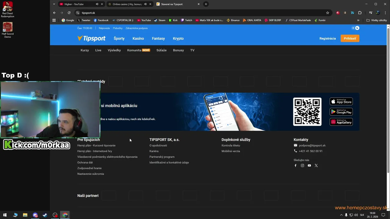
Task: Open the App Store download badge
Action: 341,102
